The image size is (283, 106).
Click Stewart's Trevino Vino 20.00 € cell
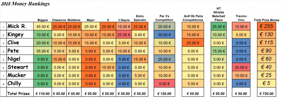coord(241,67)
